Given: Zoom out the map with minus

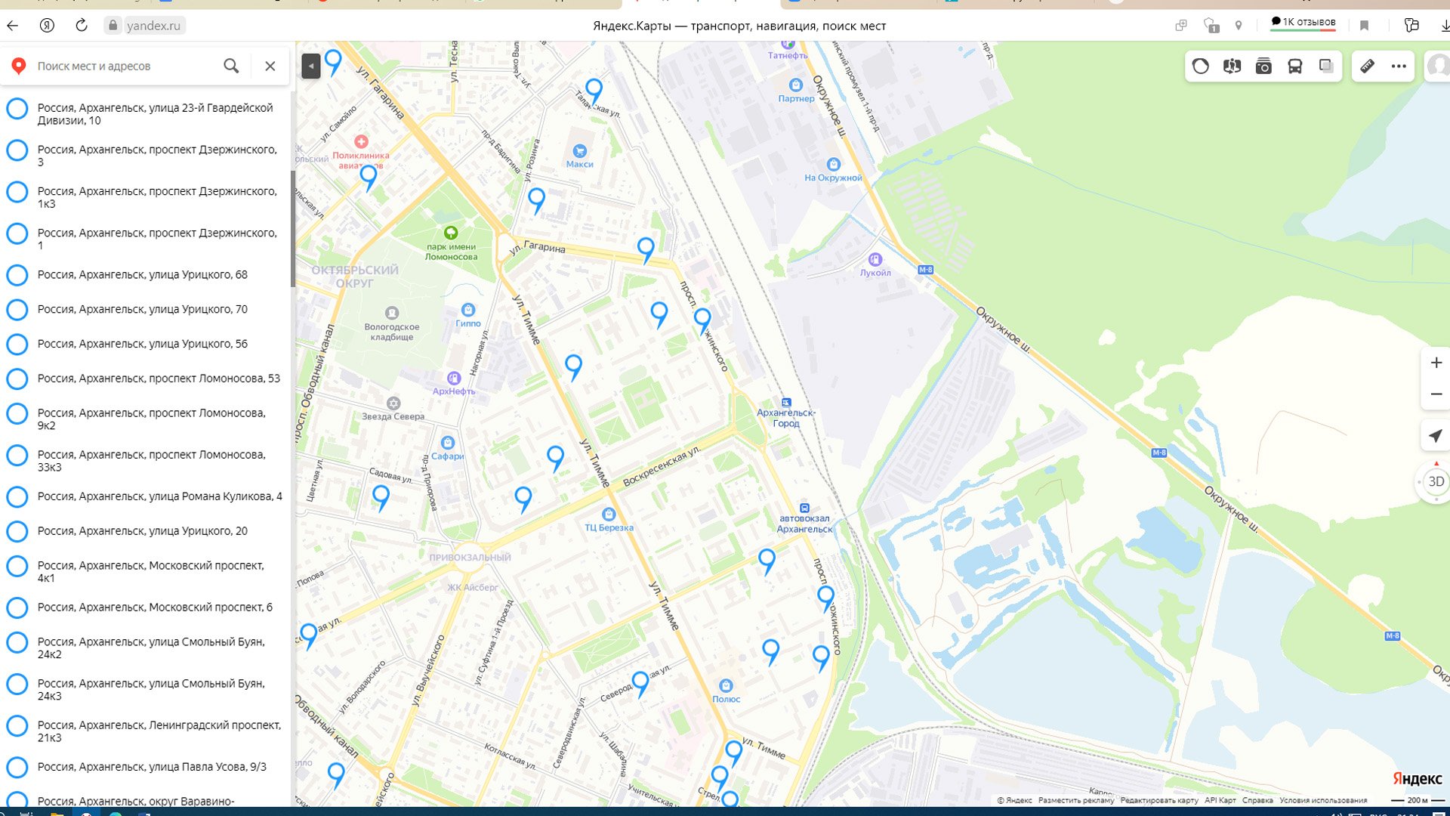Looking at the screenshot, I should 1436,394.
